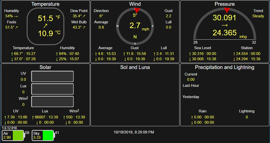Click the Lux level bar
This screenshot has height=143, width=270.
pyautogui.click(x=52, y=89)
